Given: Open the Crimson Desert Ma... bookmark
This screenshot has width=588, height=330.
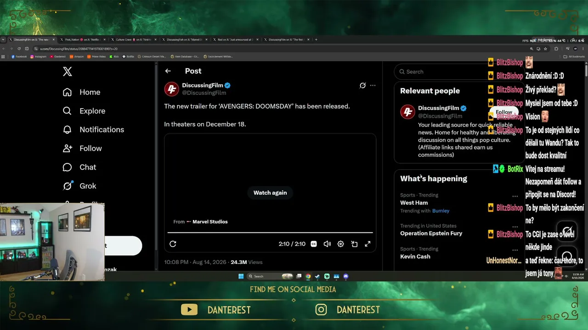Looking at the screenshot, I should click(152, 56).
